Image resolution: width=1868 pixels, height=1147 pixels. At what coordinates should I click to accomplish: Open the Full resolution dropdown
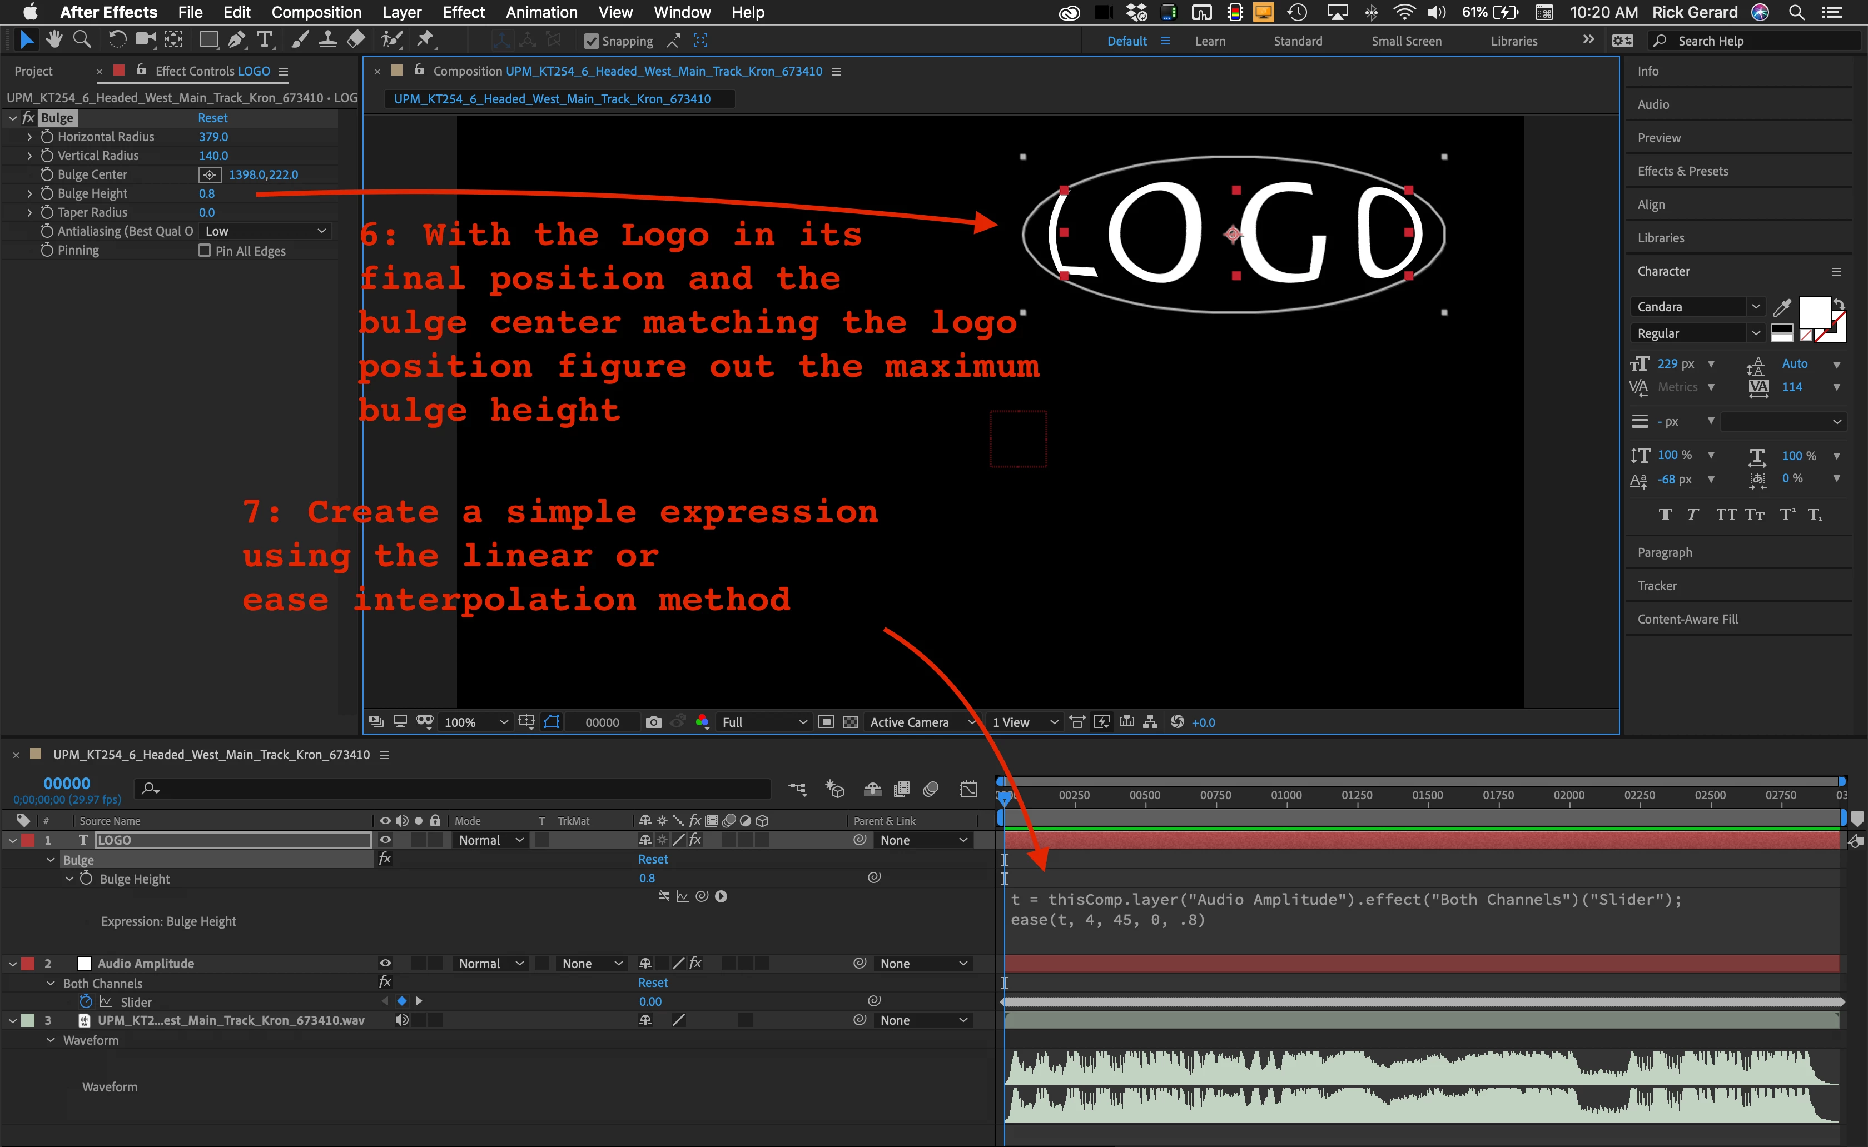coord(763,722)
